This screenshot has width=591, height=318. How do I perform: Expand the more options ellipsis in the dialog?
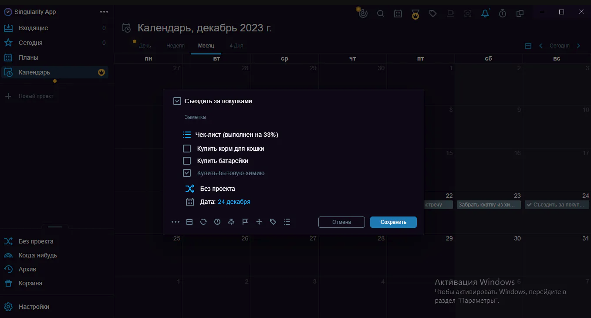(x=176, y=222)
